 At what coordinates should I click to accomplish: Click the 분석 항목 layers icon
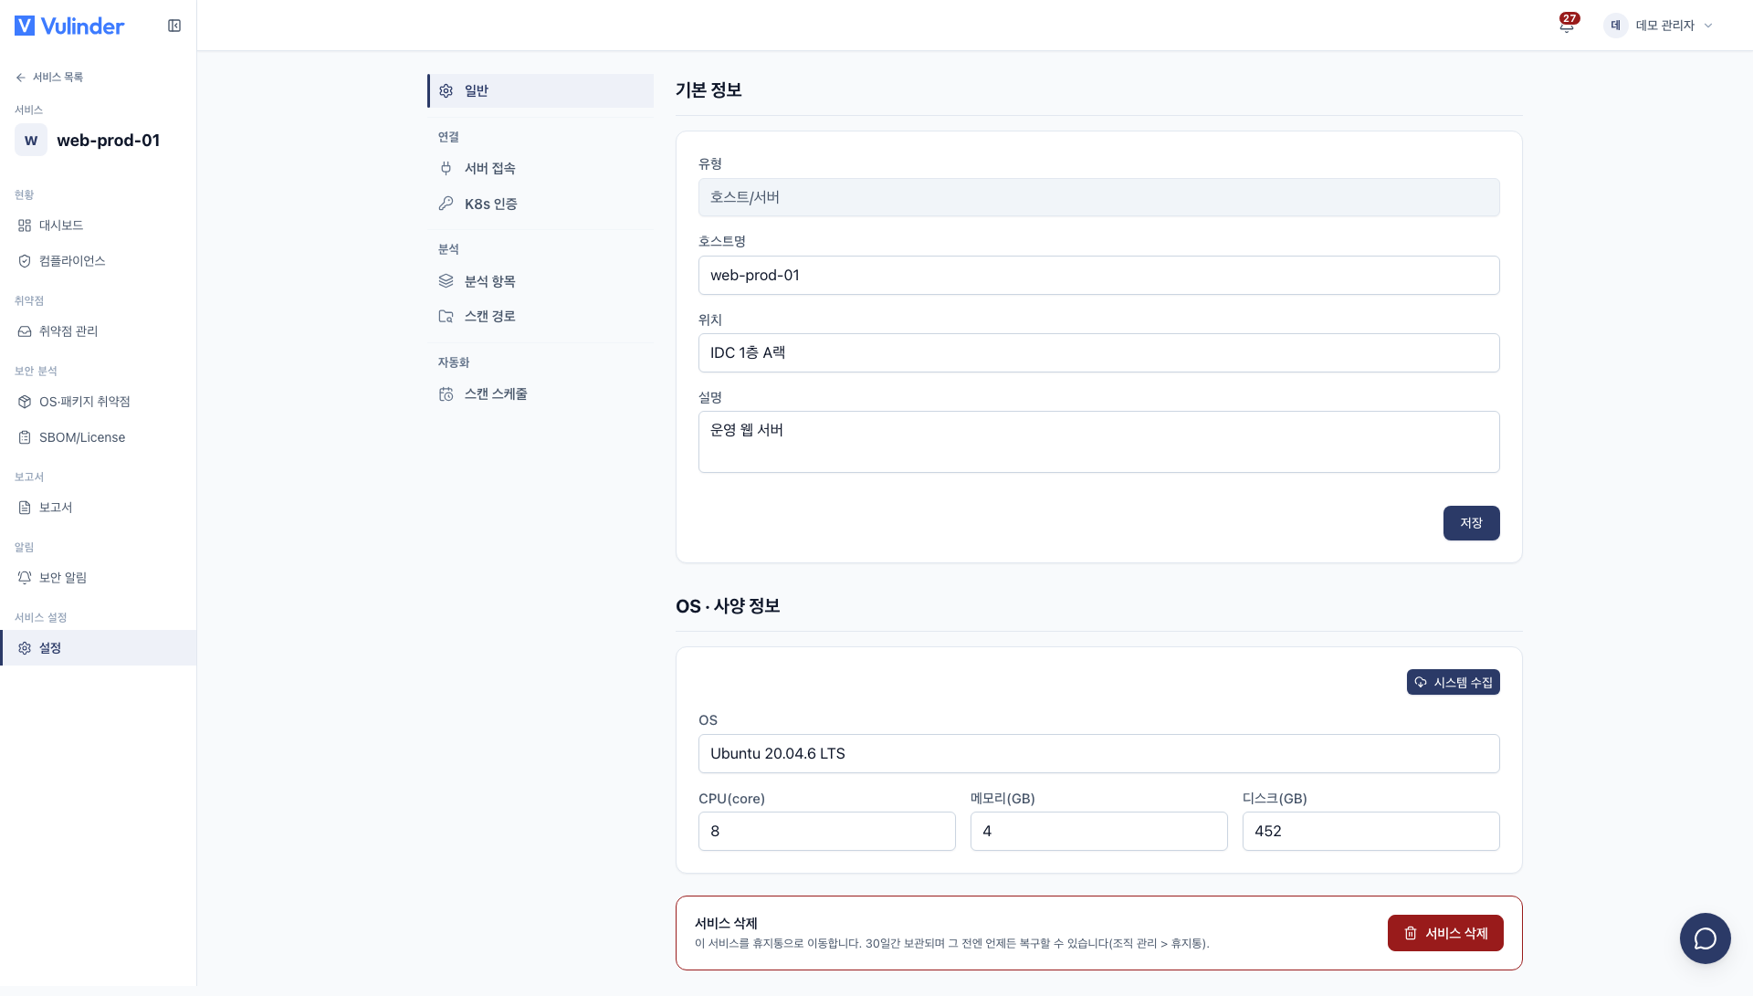(446, 281)
